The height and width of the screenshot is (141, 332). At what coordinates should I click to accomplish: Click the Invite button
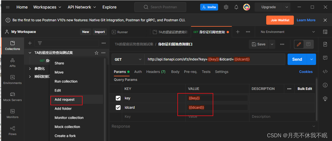209,7
